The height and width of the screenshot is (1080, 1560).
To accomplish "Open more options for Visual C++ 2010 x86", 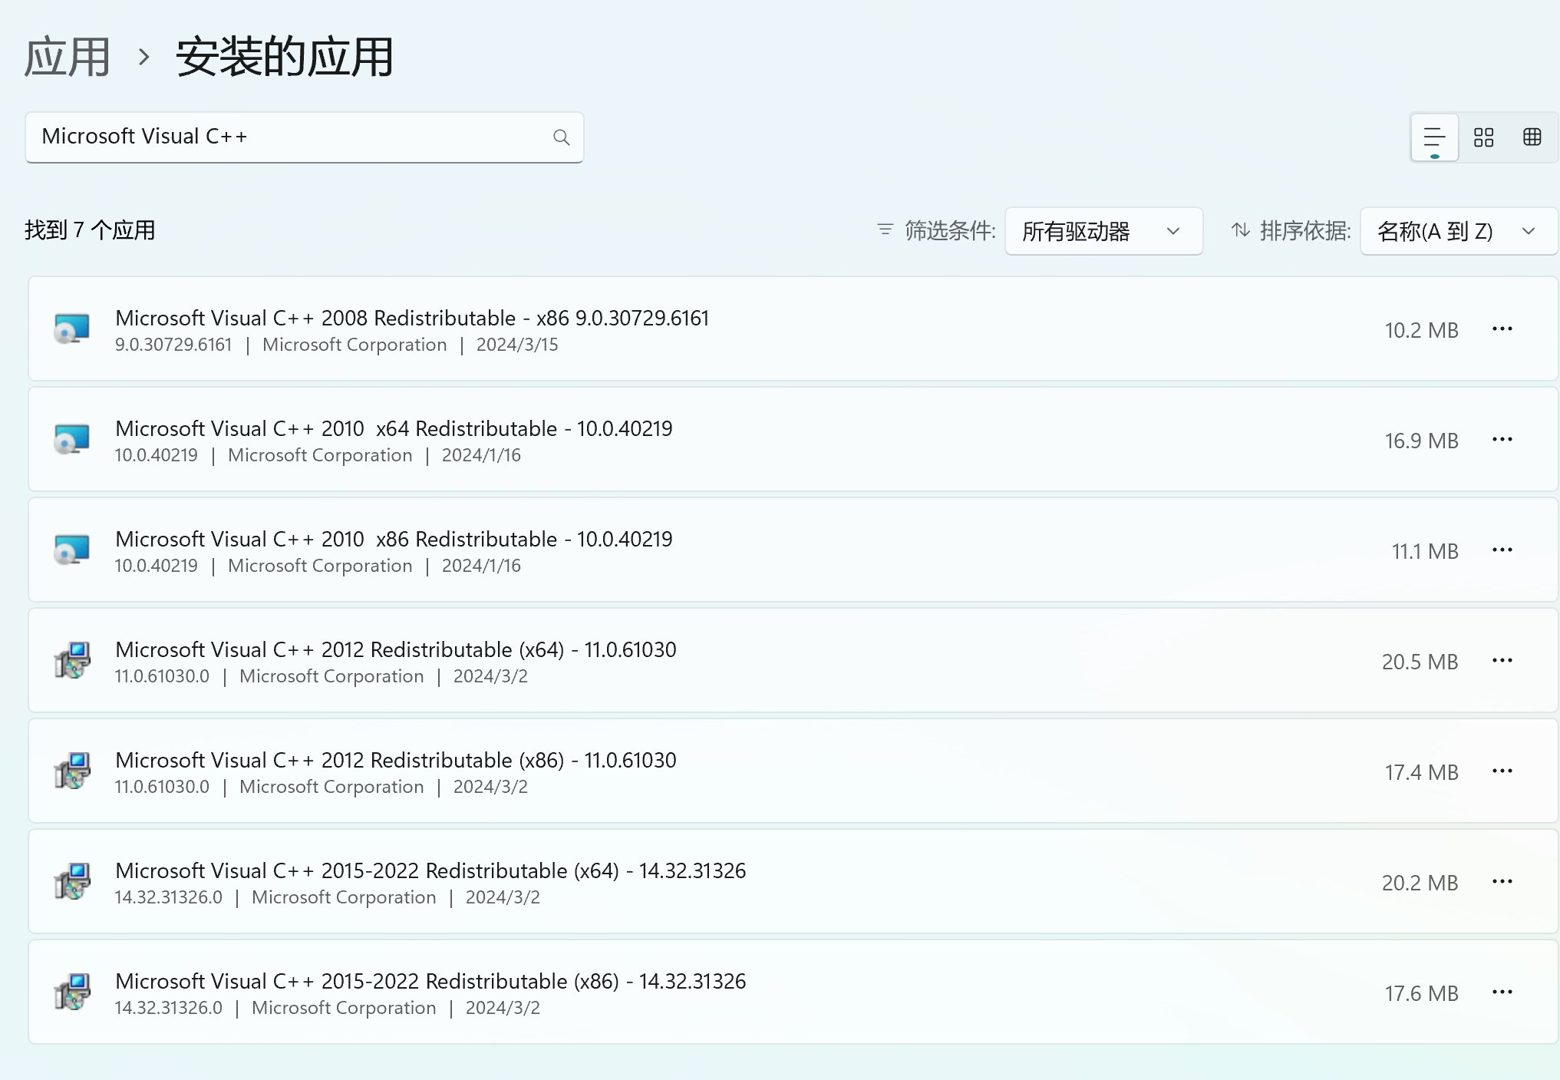I will coord(1502,550).
